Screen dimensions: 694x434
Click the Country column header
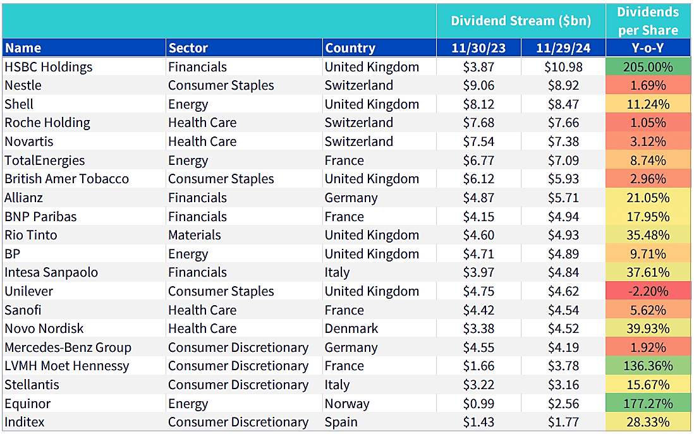pos(350,48)
